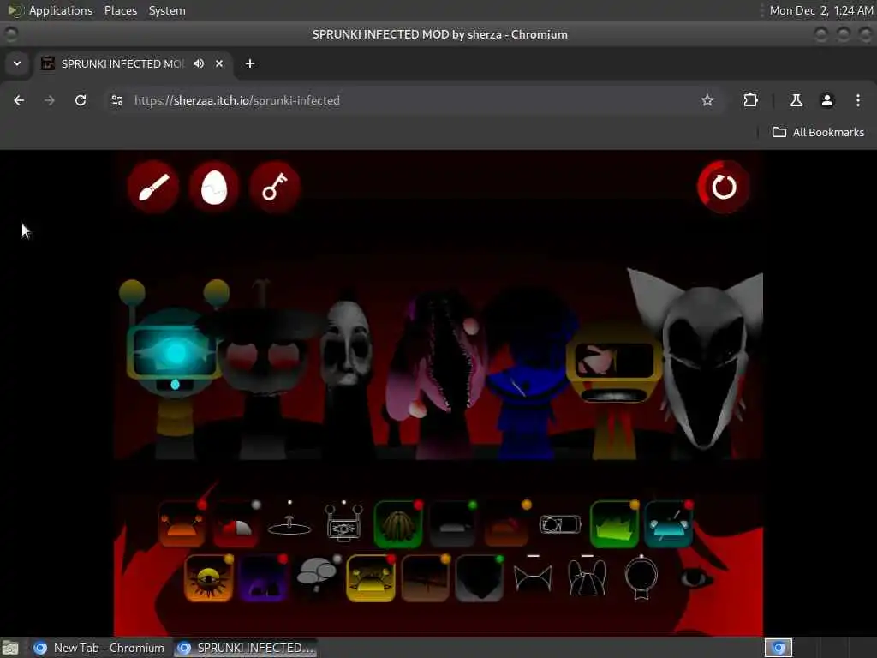Open the profile avatar menu
Screen dimensions: 877x658
point(827,100)
